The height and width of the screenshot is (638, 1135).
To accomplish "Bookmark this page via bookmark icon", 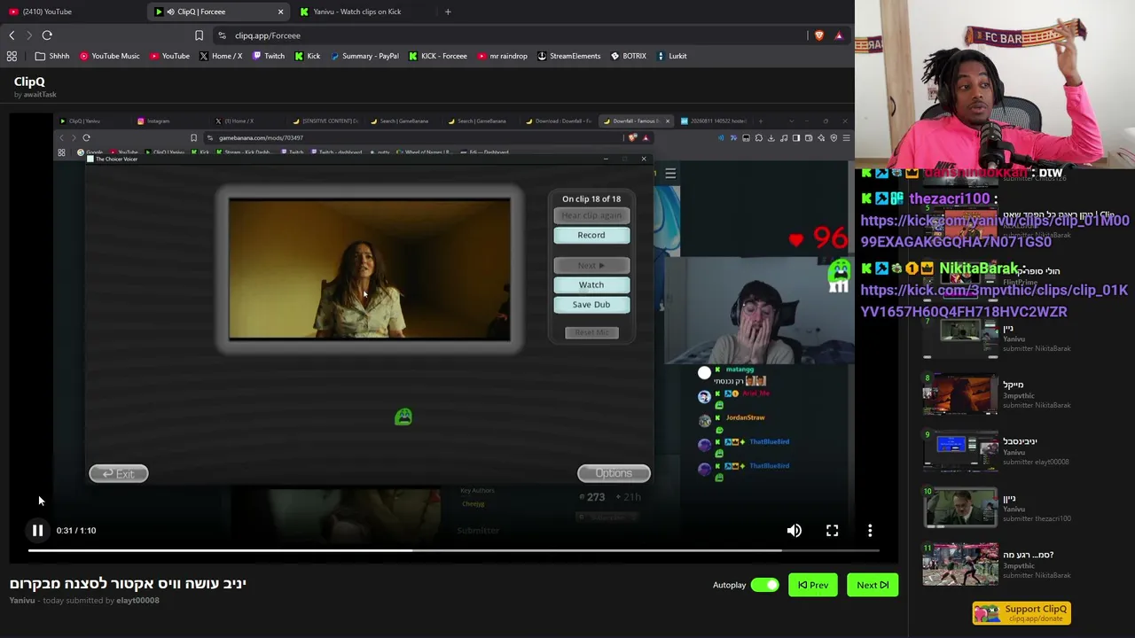I will [199, 35].
